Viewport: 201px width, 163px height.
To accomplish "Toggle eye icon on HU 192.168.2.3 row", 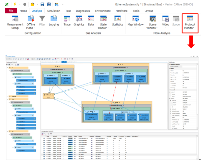I will tap(31, 138).
